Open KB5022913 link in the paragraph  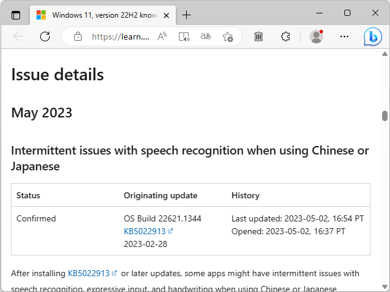point(92,273)
